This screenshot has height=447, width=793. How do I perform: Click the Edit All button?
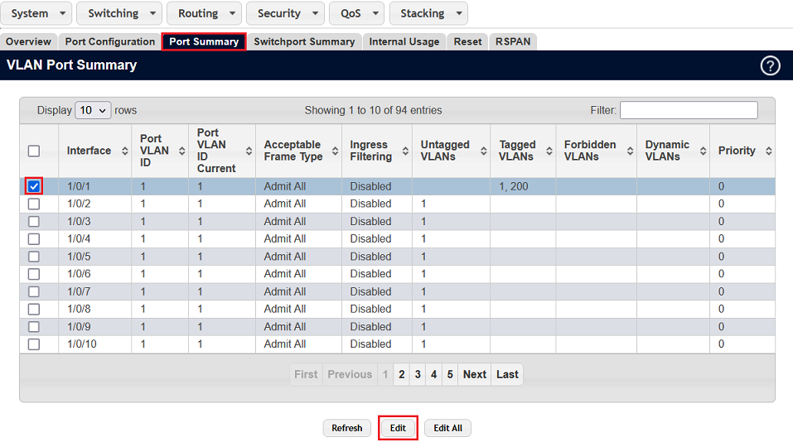click(447, 428)
